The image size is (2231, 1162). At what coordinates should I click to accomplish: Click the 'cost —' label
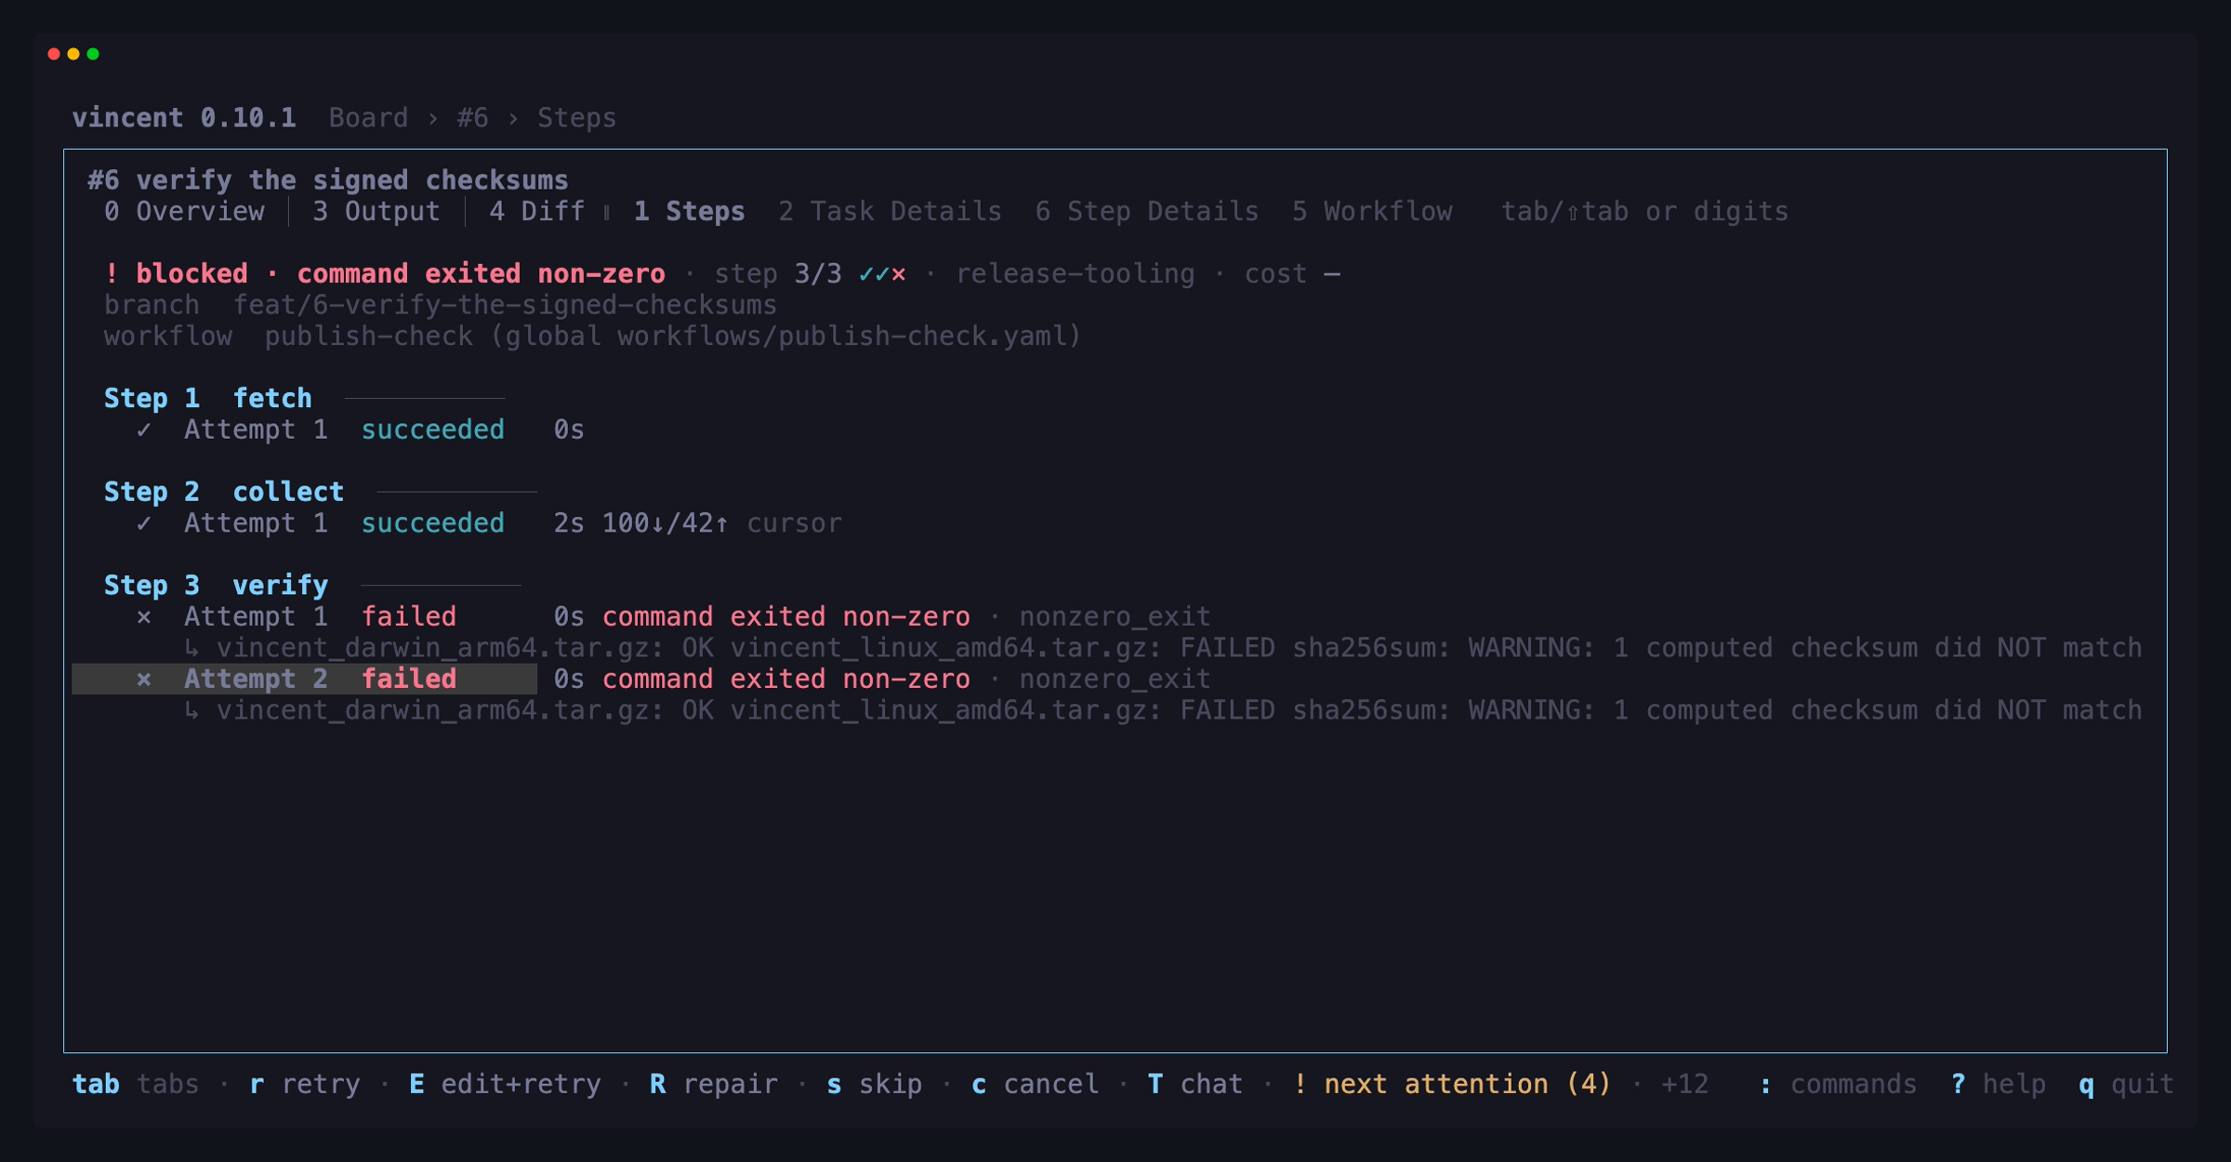pyautogui.click(x=1292, y=274)
